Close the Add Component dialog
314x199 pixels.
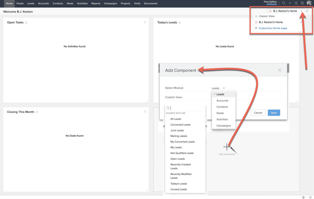pyautogui.click(x=280, y=70)
